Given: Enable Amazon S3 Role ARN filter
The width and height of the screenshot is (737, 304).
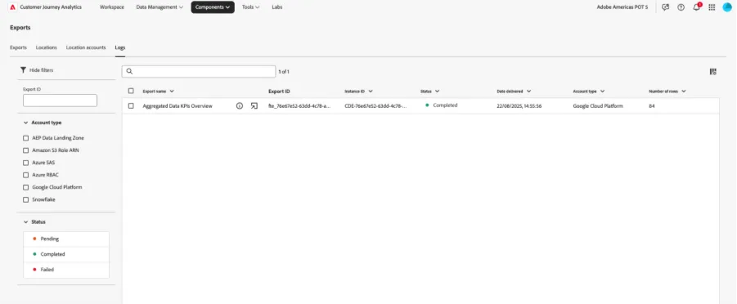Looking at the screenshot, I should [26, 150].
